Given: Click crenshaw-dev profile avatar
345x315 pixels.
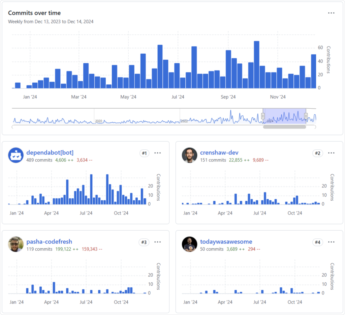Looking at the screenshot, I should click(x=189, y=155).
